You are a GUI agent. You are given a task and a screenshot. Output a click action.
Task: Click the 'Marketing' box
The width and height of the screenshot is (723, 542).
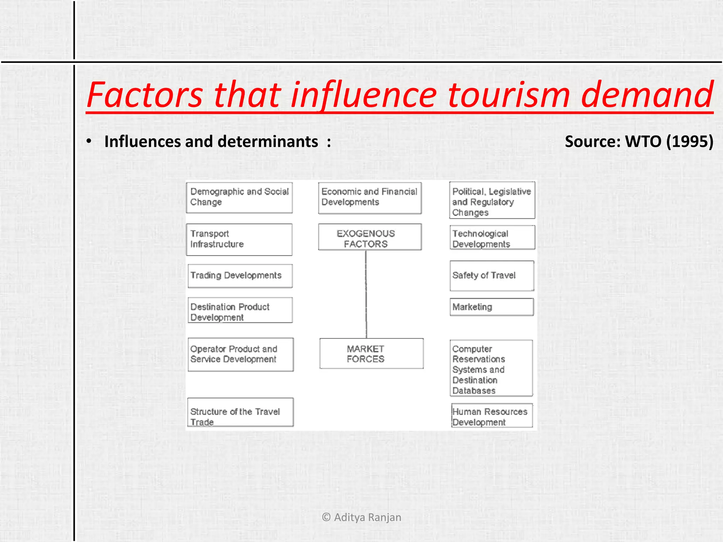click(492, 307)
